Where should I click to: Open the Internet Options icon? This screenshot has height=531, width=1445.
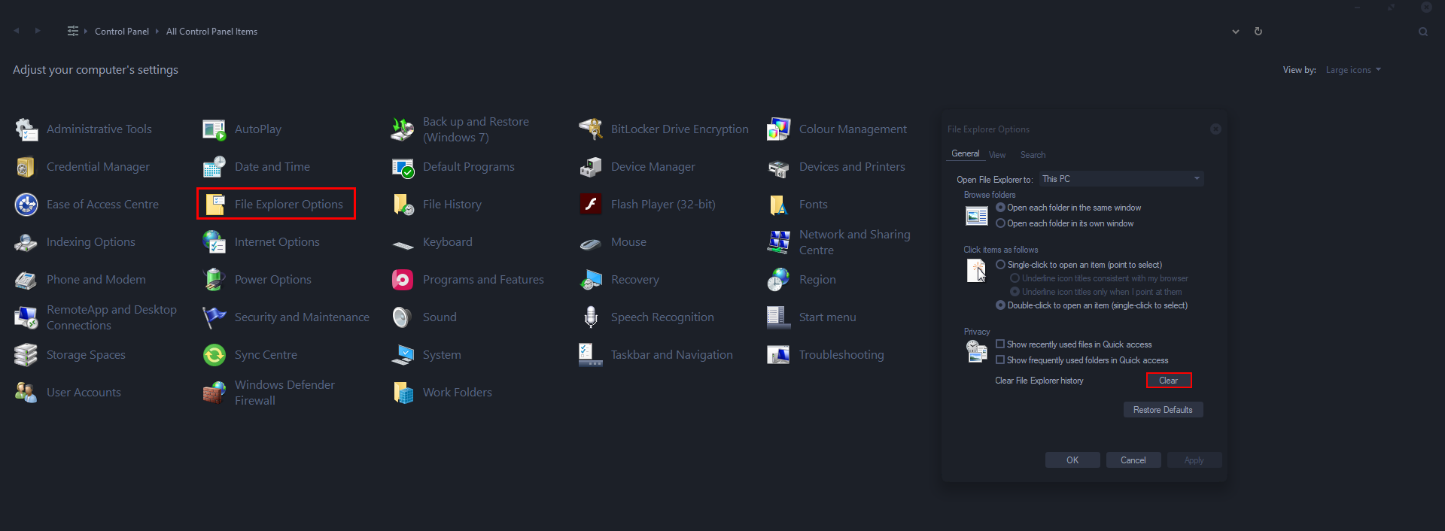(214, 242)
